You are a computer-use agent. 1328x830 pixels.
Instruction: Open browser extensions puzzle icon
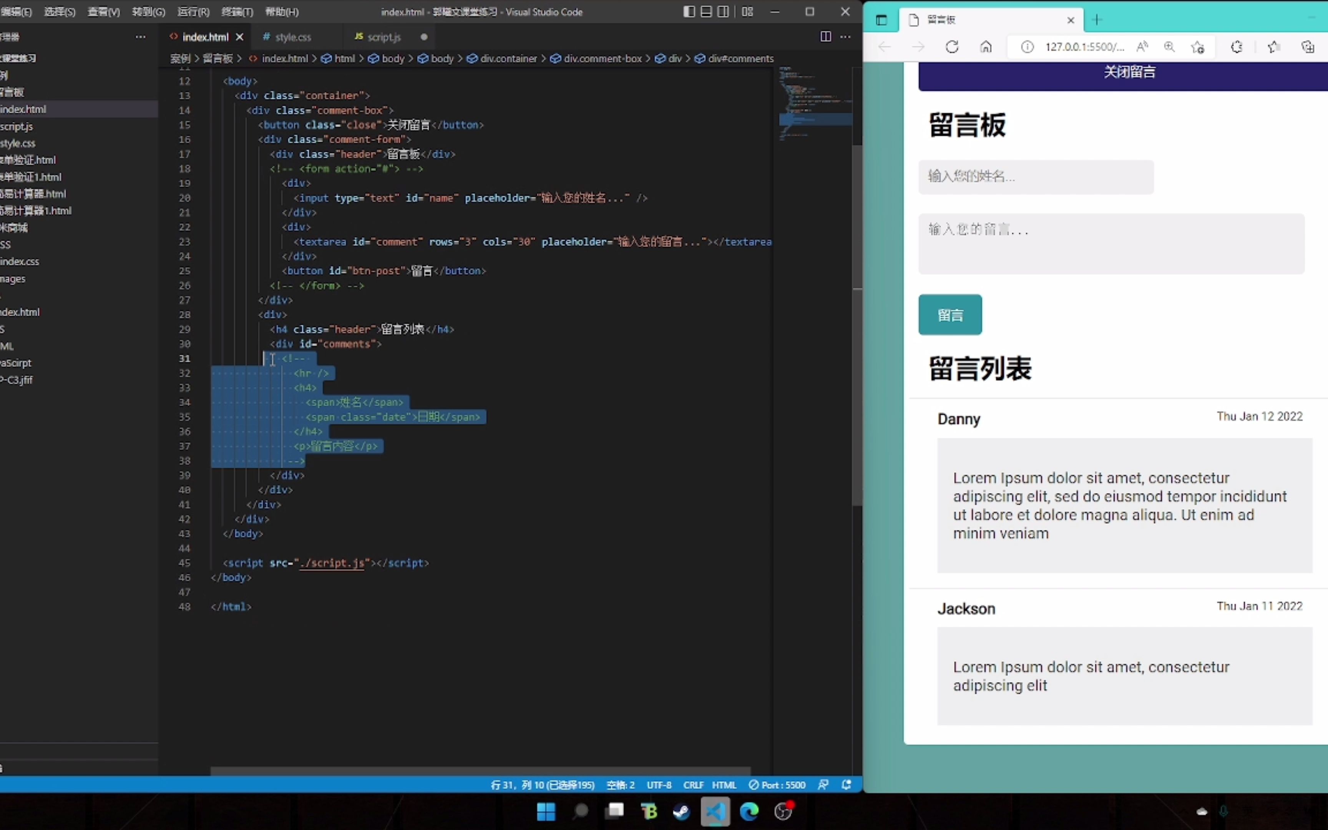tap(1237, 47)
